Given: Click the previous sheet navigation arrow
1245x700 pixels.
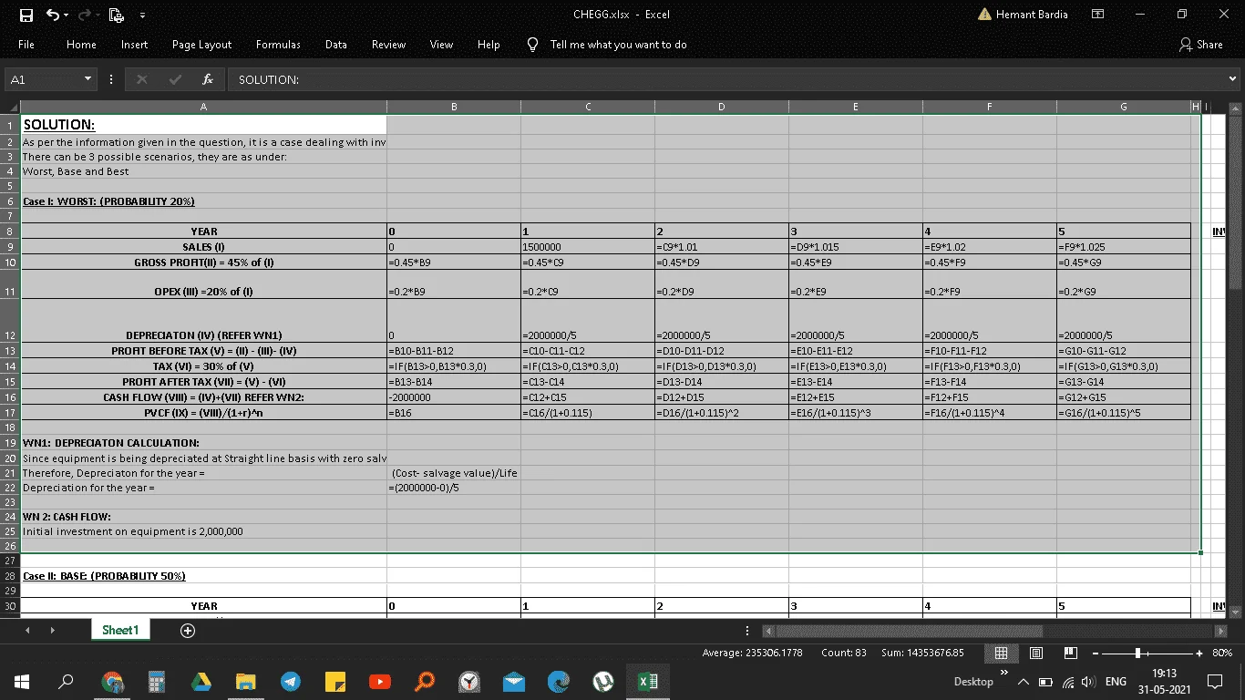Looking at the screenshot, I should click(28, 630).
